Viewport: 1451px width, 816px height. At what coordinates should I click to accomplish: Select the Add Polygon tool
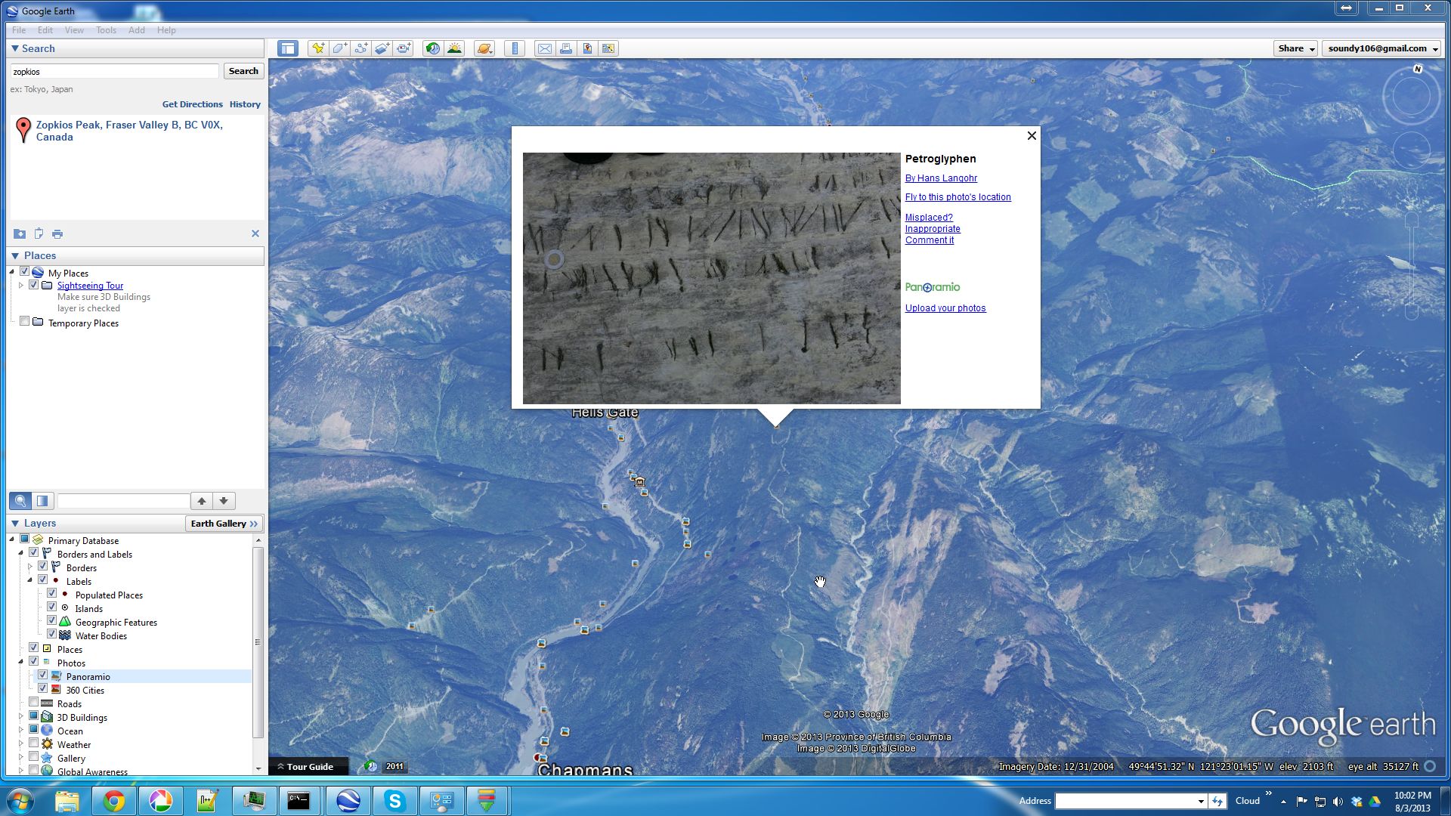pyautogui.click(x=339, y=48)
